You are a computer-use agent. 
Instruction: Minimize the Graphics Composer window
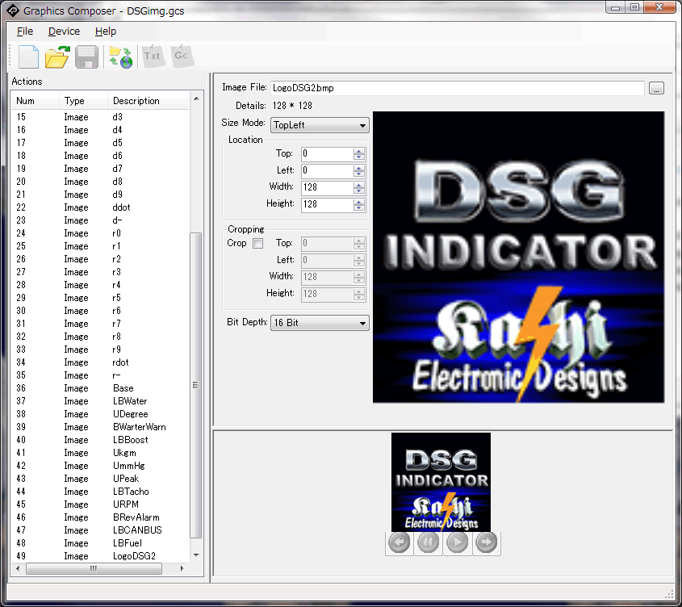[x=615, y=7]
